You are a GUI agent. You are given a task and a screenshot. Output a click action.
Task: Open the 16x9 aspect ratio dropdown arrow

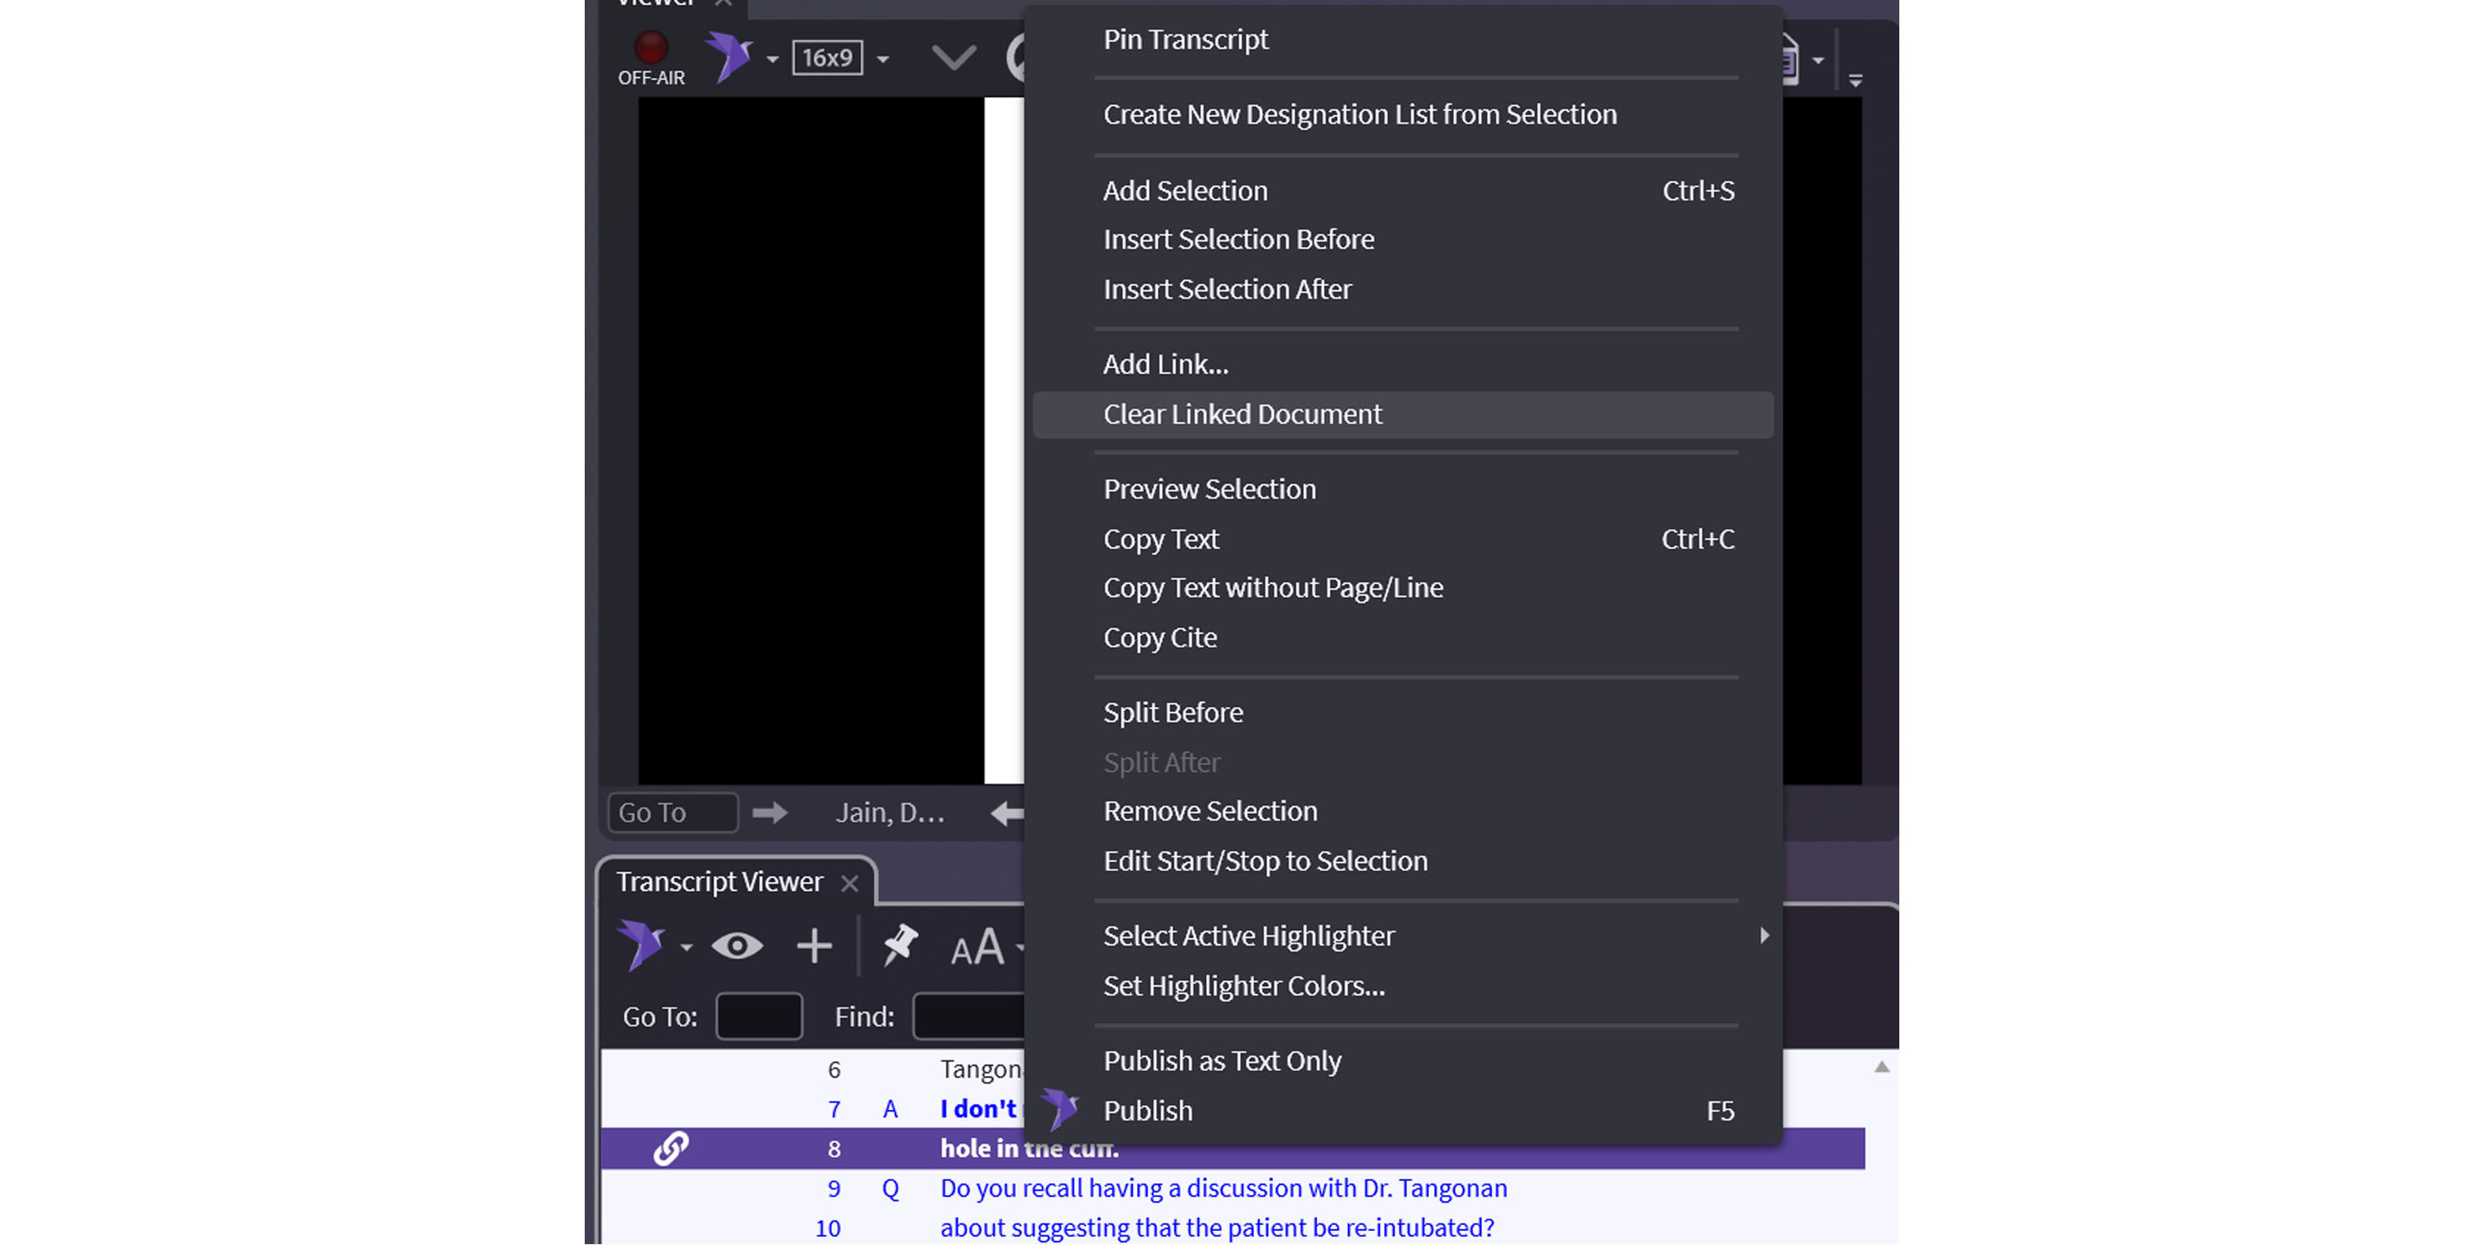[x=882, y=60]
